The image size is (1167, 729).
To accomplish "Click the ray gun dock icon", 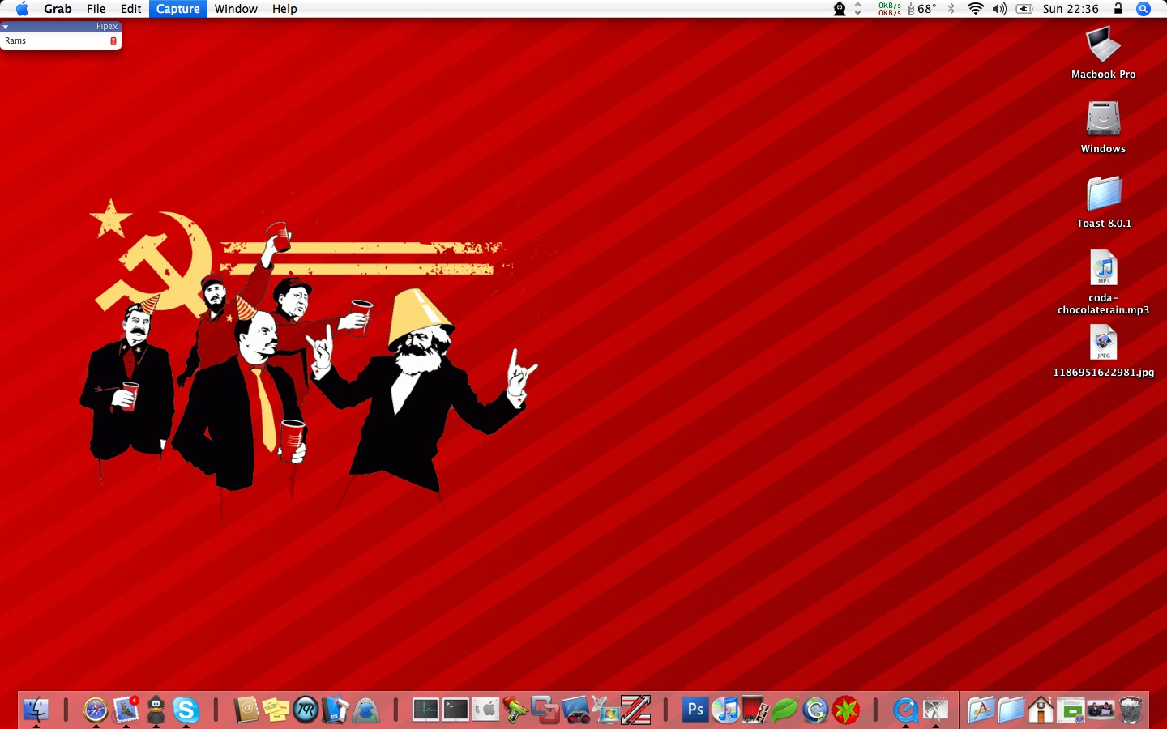I will [515, 710].
